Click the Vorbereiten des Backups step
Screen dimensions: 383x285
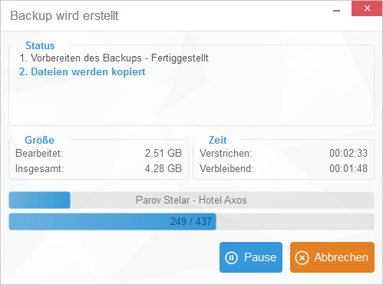[x=114, y=58]
